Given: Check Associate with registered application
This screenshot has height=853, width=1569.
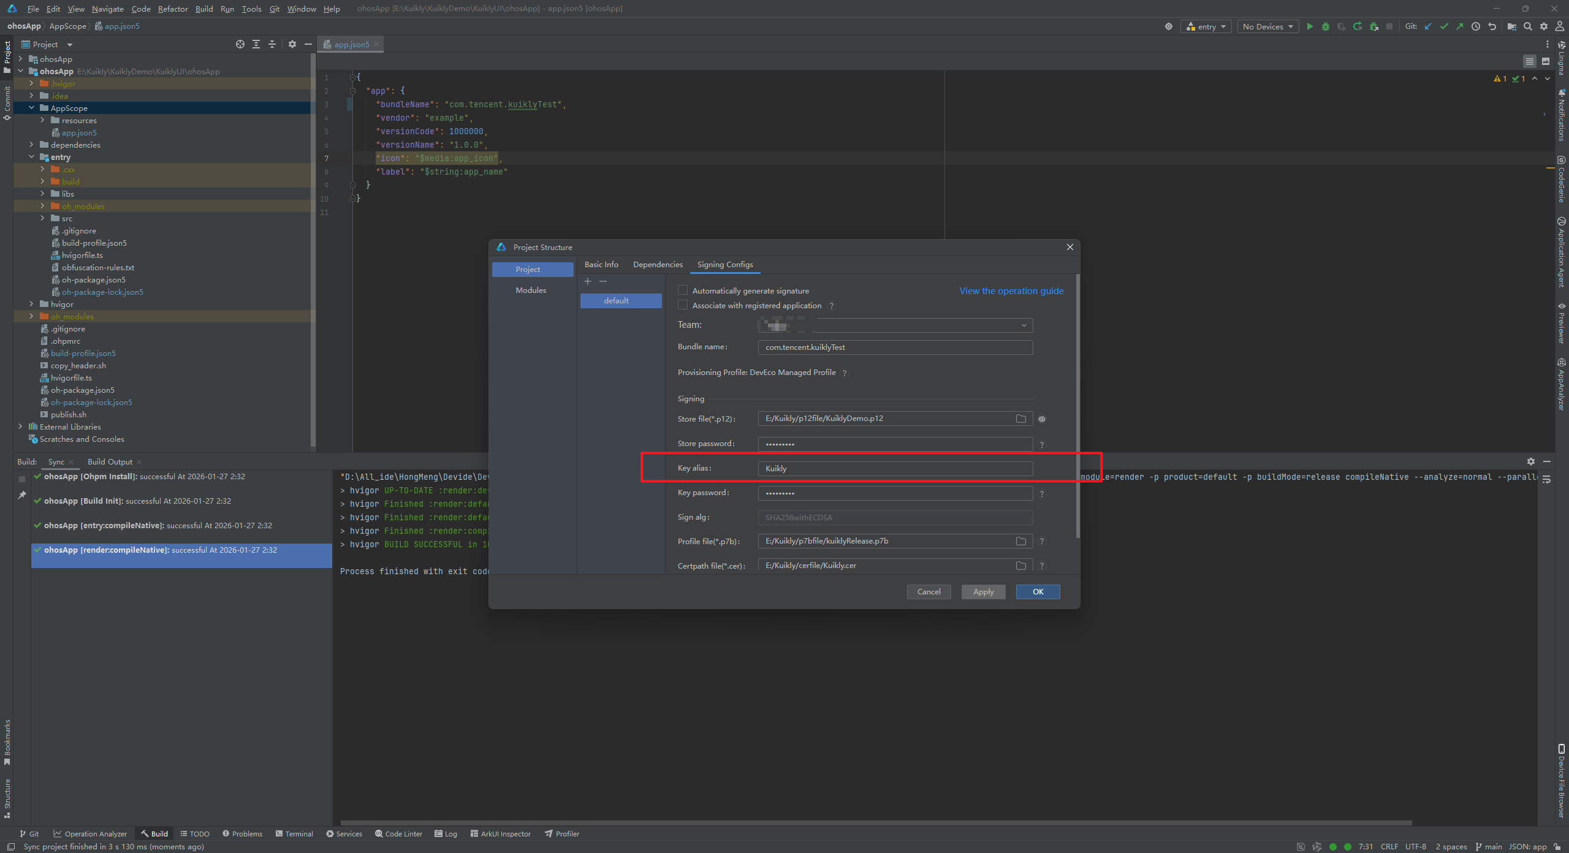Looking at the screenshot, I should tap(683, 305).
